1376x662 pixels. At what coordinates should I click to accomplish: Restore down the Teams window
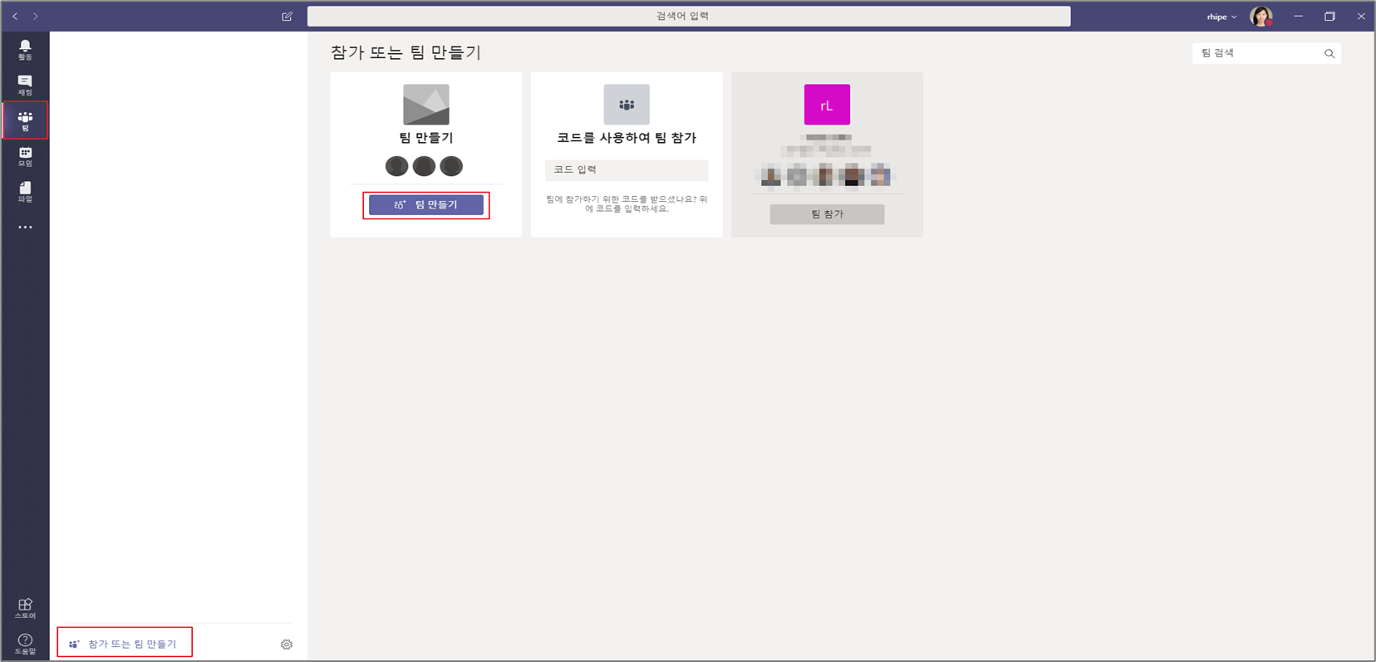[1329, 17]
